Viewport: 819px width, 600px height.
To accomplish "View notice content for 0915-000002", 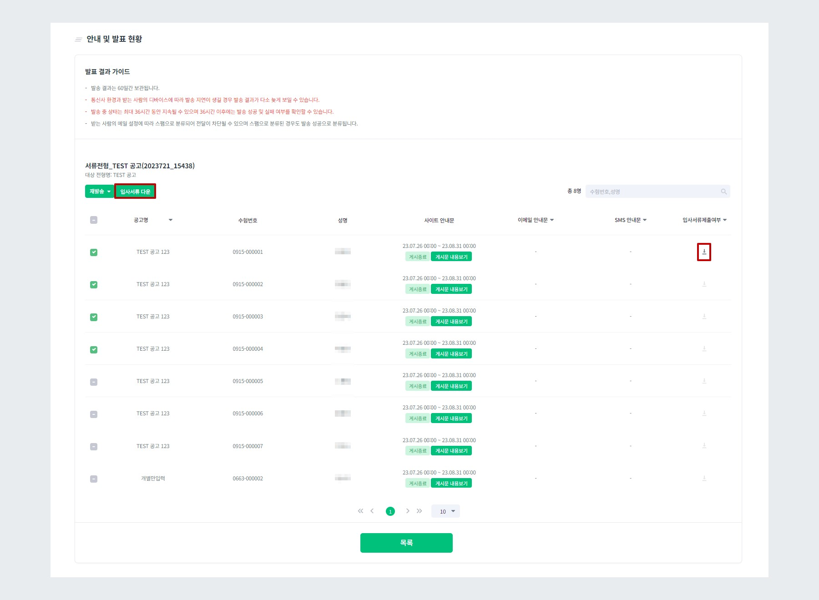I will [x=451, y=289].
